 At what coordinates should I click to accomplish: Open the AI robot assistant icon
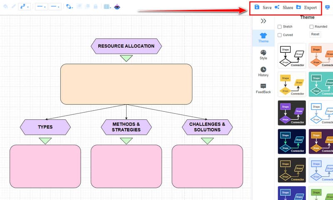tap(117, 7)
